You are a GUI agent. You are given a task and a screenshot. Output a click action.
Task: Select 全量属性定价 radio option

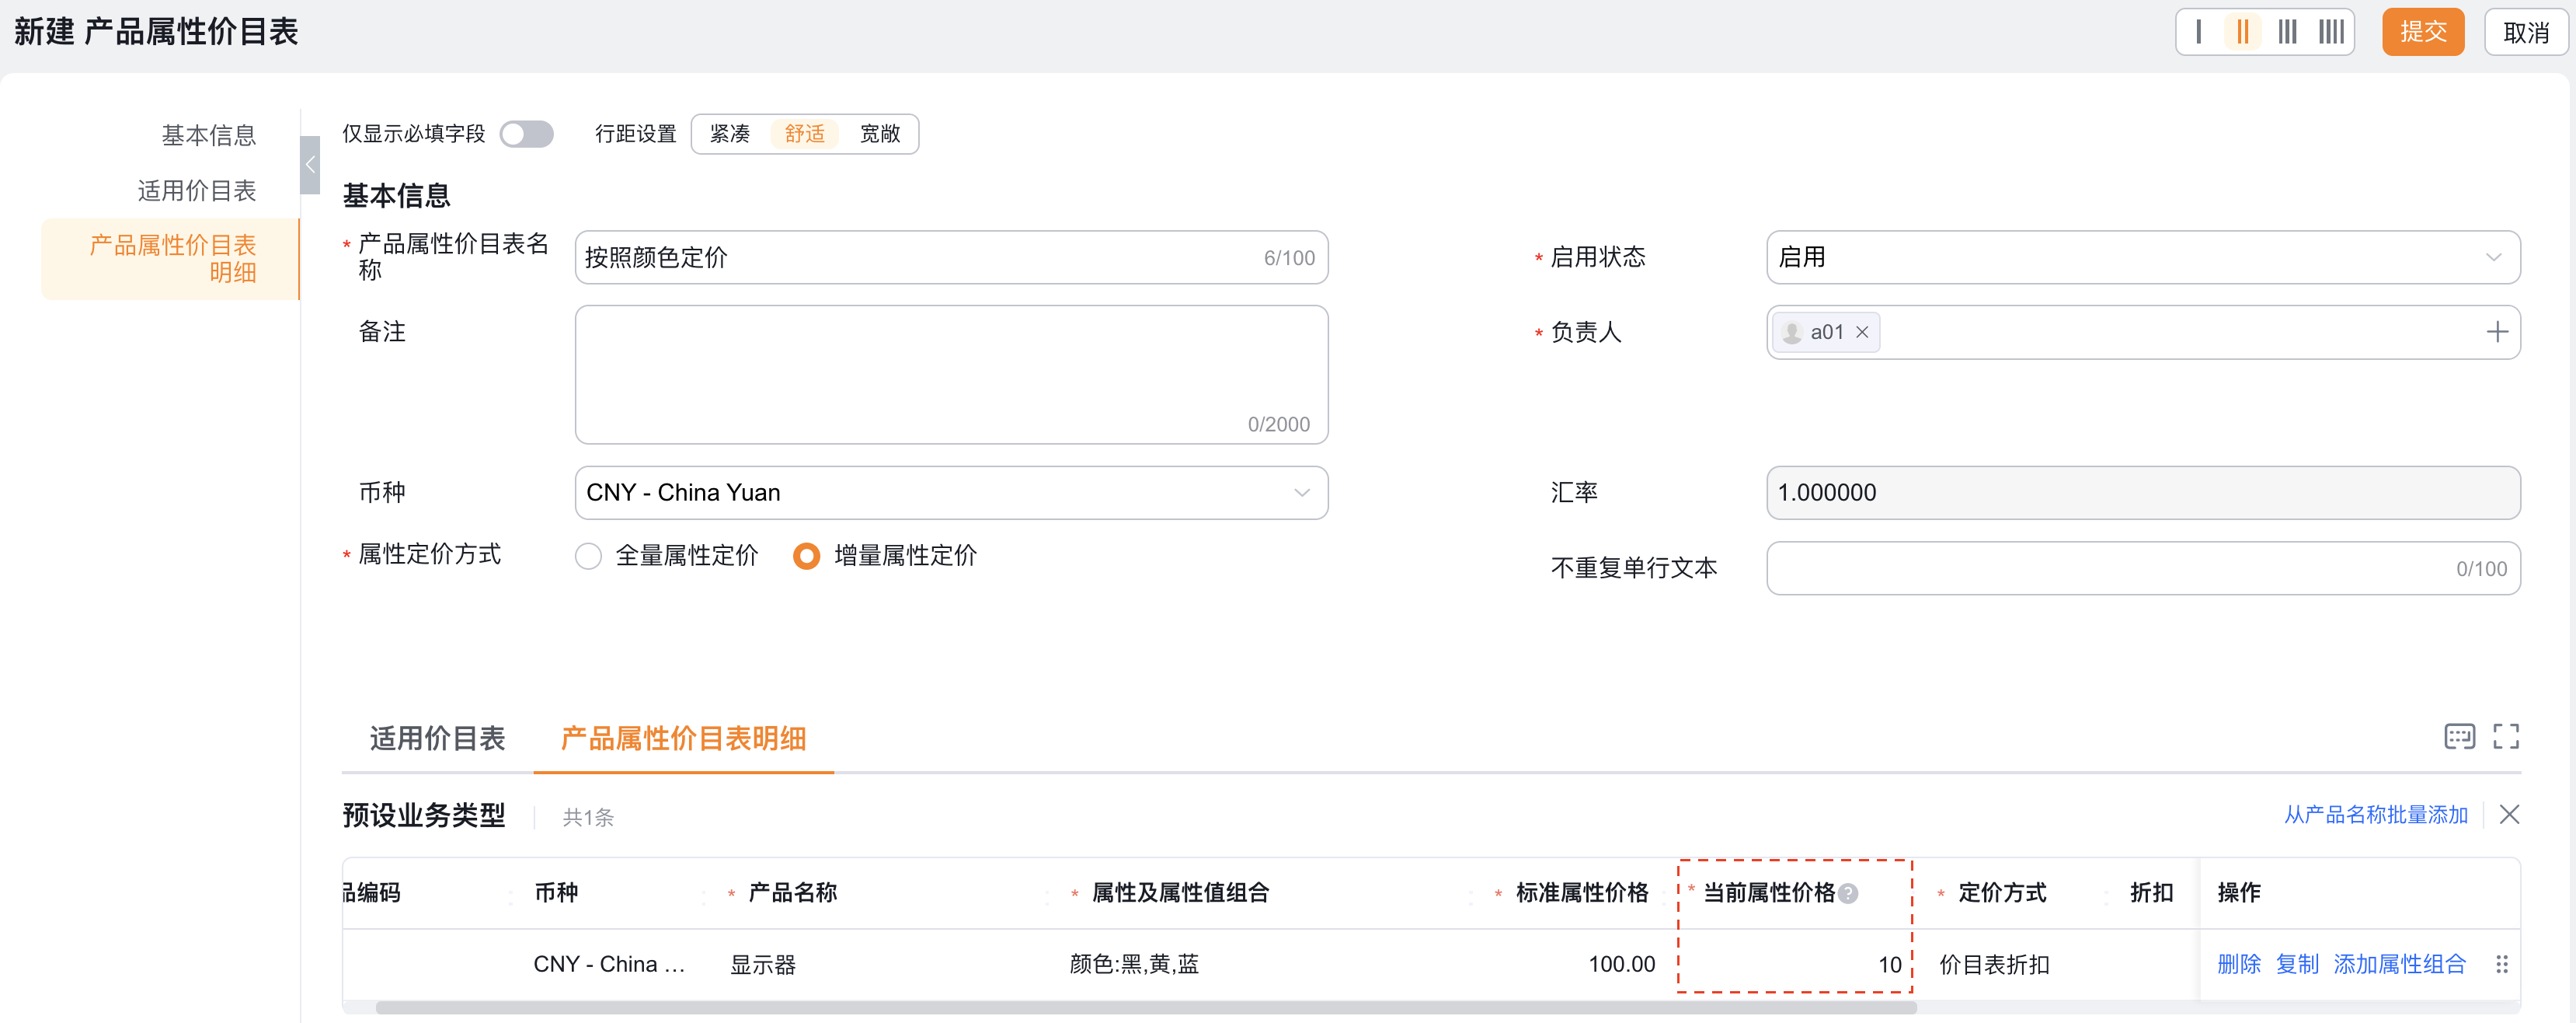[589, 556]
